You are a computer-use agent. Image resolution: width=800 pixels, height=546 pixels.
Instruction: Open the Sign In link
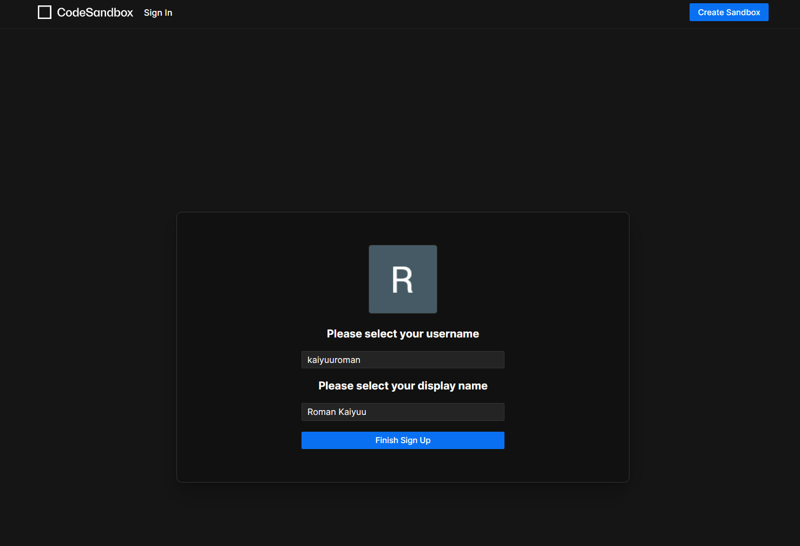158,12
